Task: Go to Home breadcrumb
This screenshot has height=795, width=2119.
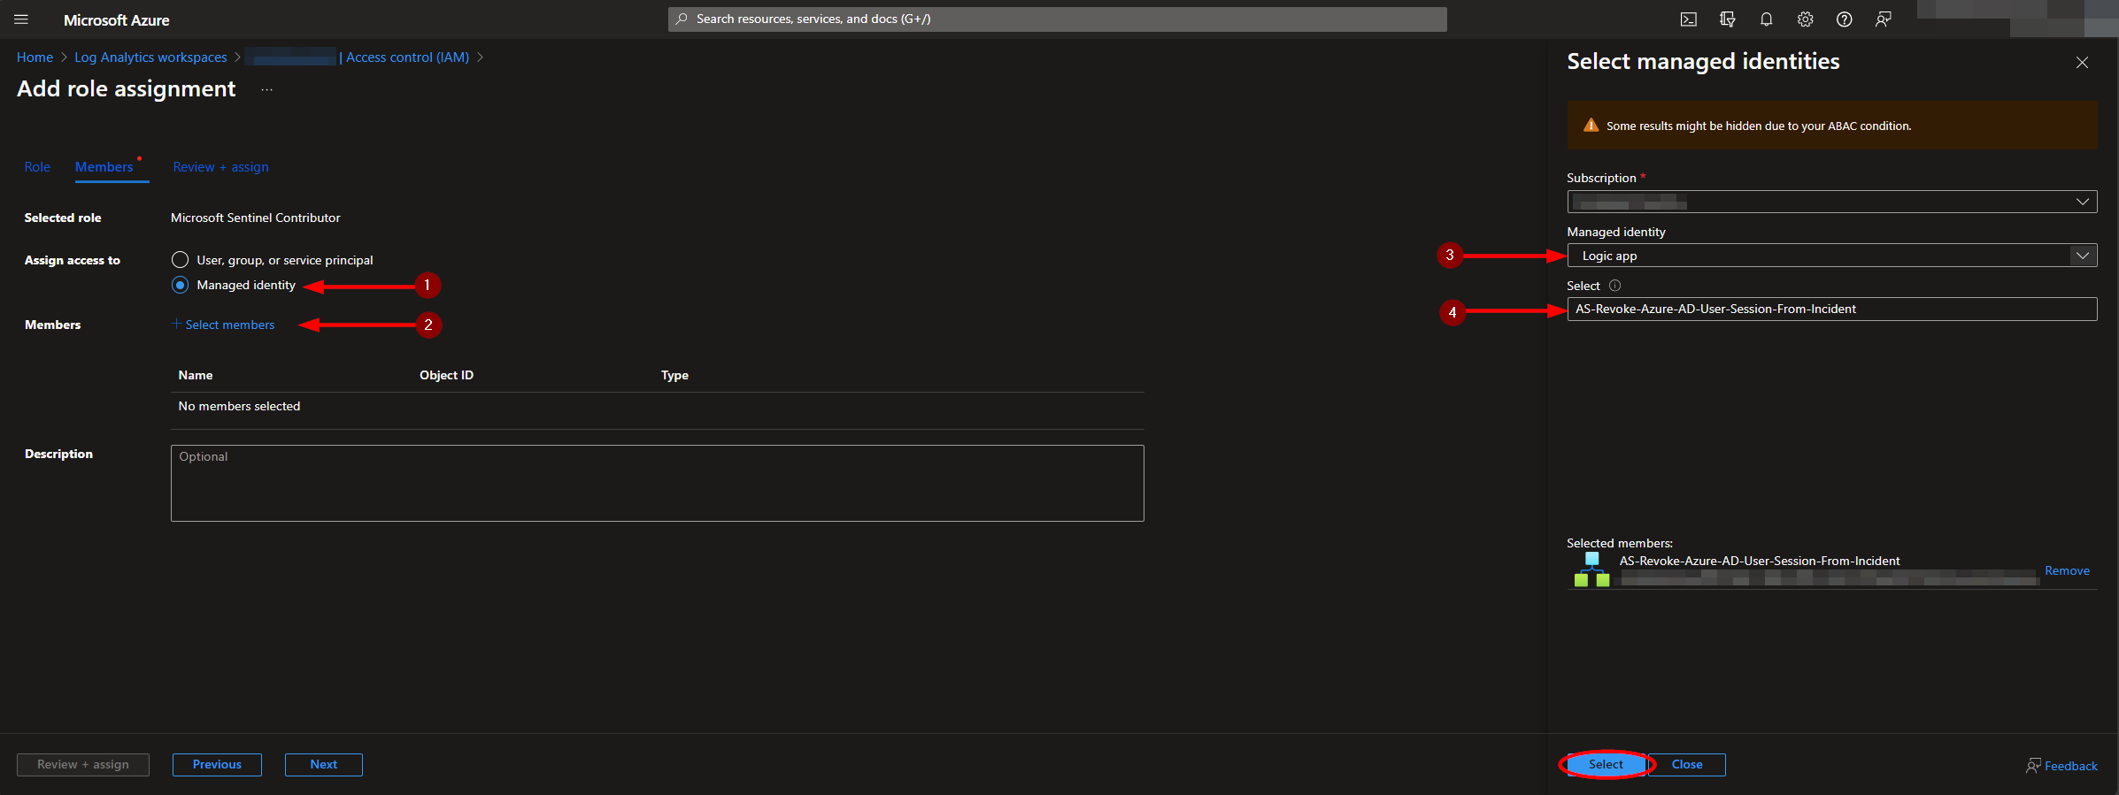Action: click(35, 57)
